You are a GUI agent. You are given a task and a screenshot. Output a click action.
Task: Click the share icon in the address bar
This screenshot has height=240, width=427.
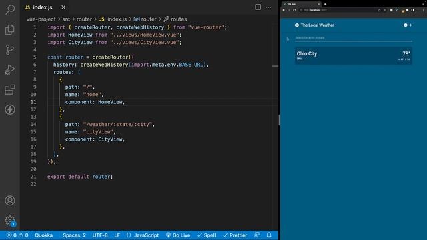[379, 10]
